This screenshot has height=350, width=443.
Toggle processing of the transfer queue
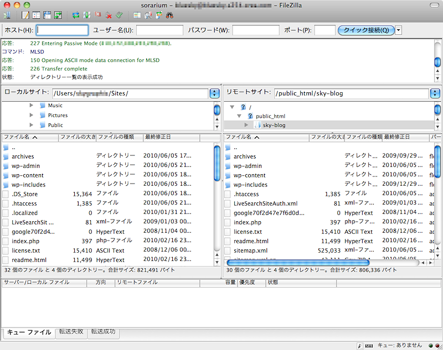pyautogui.click(x=87, y=15)
